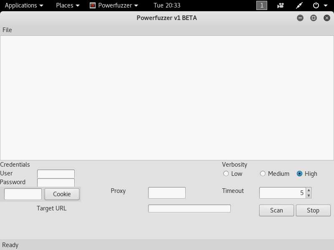Maximize the Powerfuzzer window
Image resolution: width=334 pixels, height=250 pixels.
[314, 18]
